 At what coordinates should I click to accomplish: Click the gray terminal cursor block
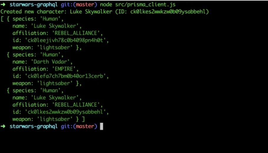point(101,127)
